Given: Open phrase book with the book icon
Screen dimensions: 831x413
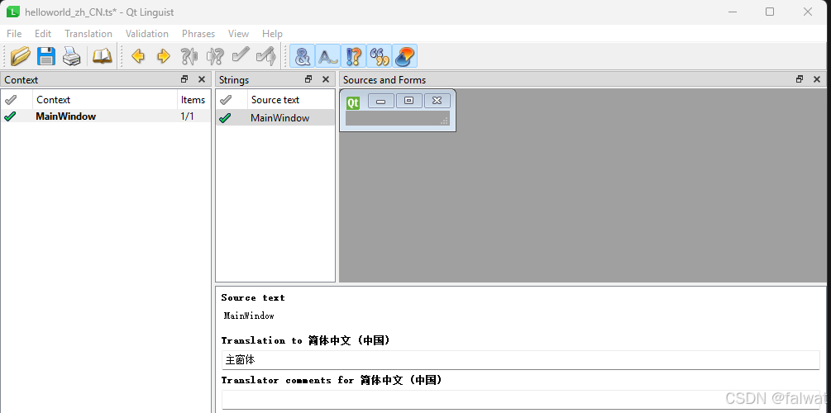Looking at the screenshot, I should click(103, 55).
